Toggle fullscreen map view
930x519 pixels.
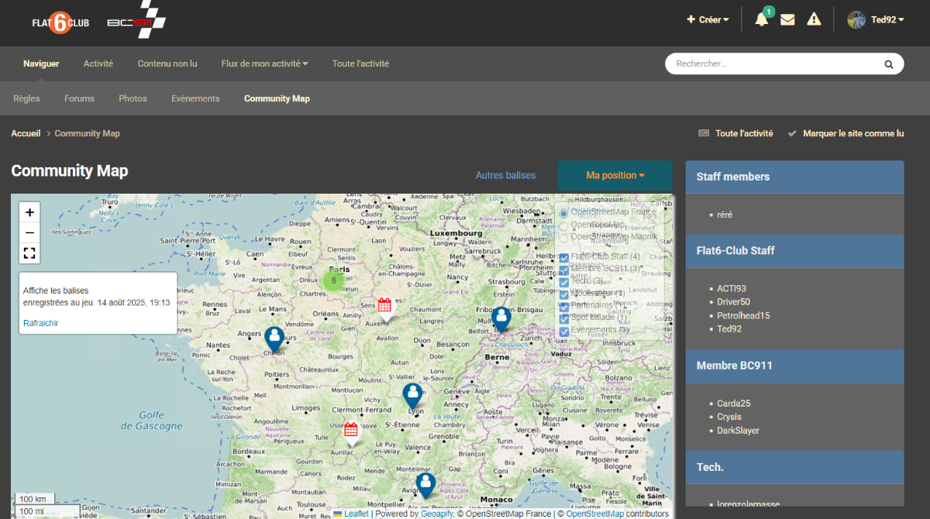(x=29, y=253)
